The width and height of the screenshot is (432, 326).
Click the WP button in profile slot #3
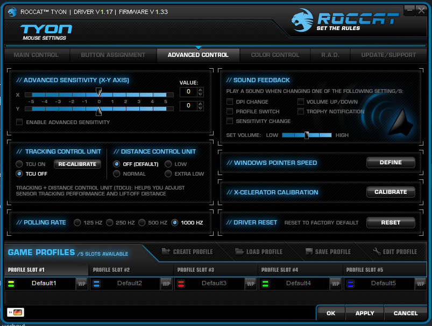251,284
